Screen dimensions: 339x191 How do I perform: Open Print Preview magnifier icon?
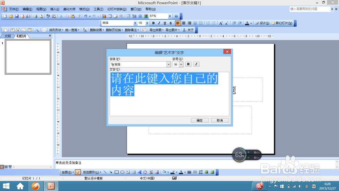coord(41,16)
